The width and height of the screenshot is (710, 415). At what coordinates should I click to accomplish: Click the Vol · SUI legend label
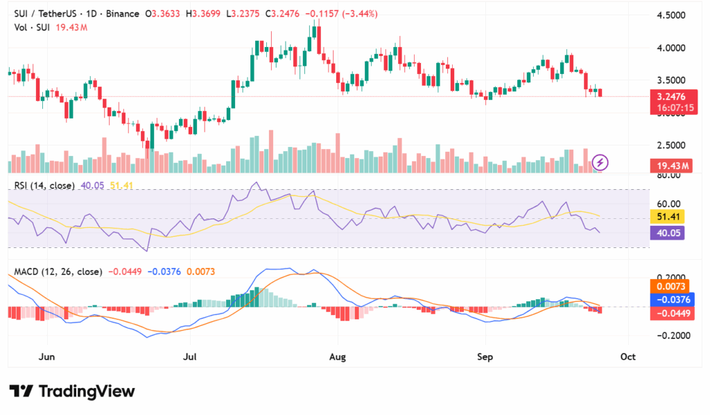(32, 27)
